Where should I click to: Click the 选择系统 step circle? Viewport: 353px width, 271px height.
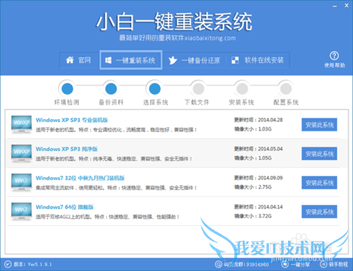(155, 89)
